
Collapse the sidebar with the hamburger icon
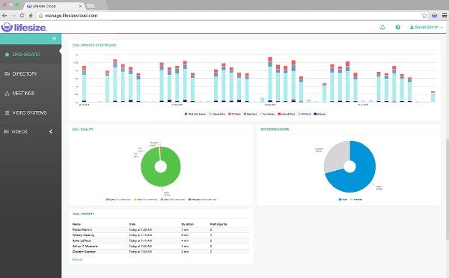coord(54,38)
